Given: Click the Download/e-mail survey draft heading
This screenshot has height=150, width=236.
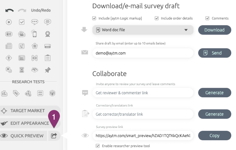Looking at the screenshot, I should coord(136,6).
